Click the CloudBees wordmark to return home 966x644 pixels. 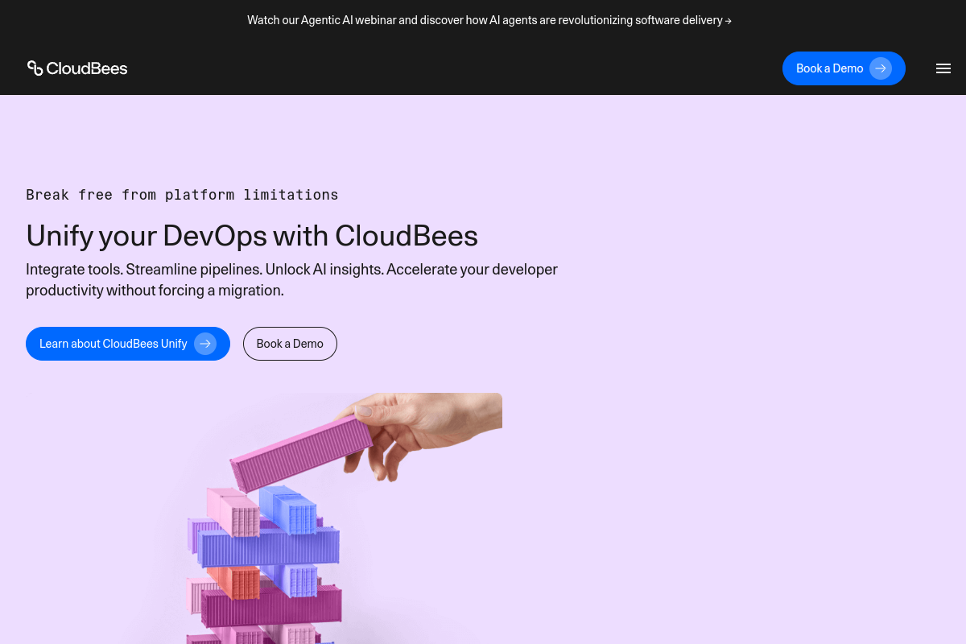pos(86,68)
